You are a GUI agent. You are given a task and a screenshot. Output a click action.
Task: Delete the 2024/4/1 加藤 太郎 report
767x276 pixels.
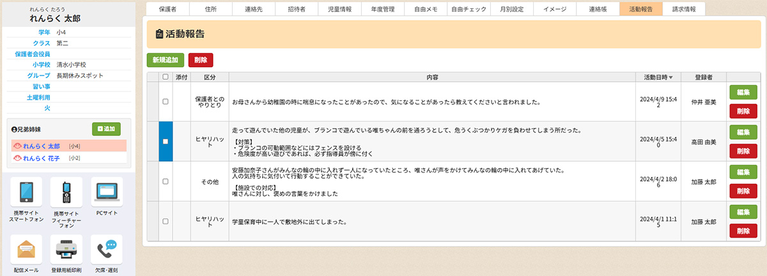click(743, 231)
